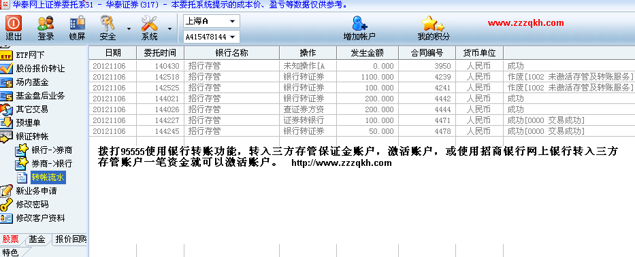Sort by 合同编号 column header
The width and height of the screenshot is (635, 257).
[427, 52]
